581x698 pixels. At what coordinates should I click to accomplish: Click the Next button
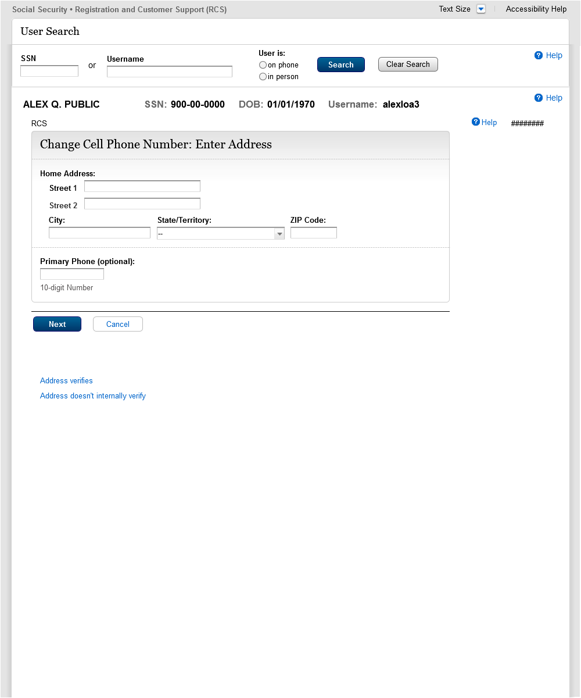click(x=58, y=324)
